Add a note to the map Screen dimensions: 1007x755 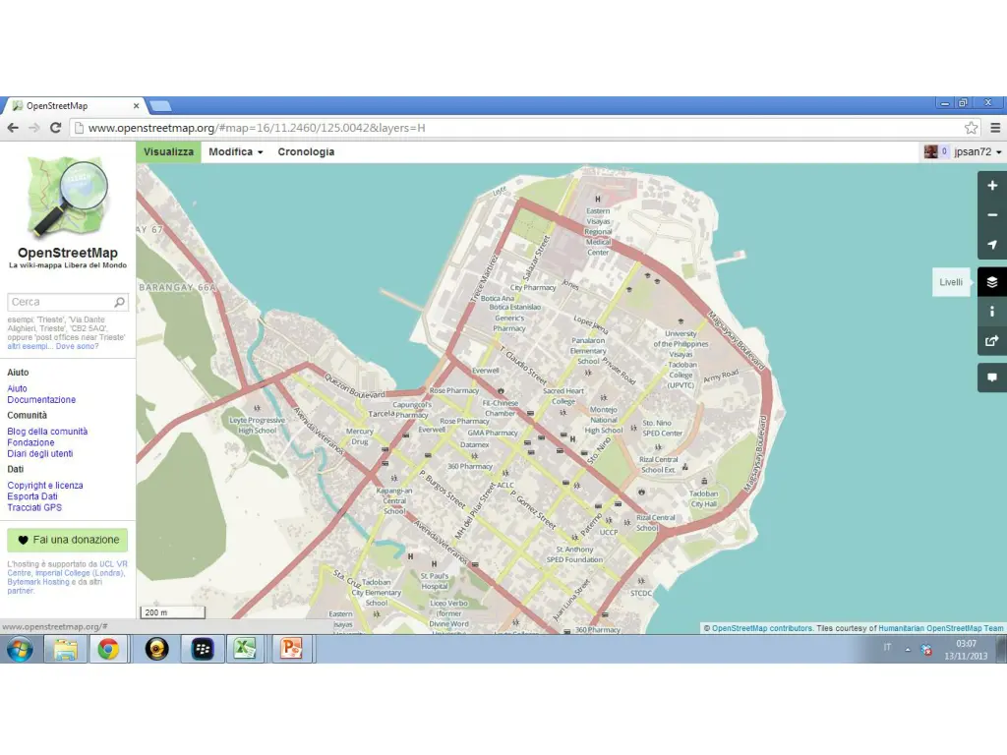click(x=991, y=377)
